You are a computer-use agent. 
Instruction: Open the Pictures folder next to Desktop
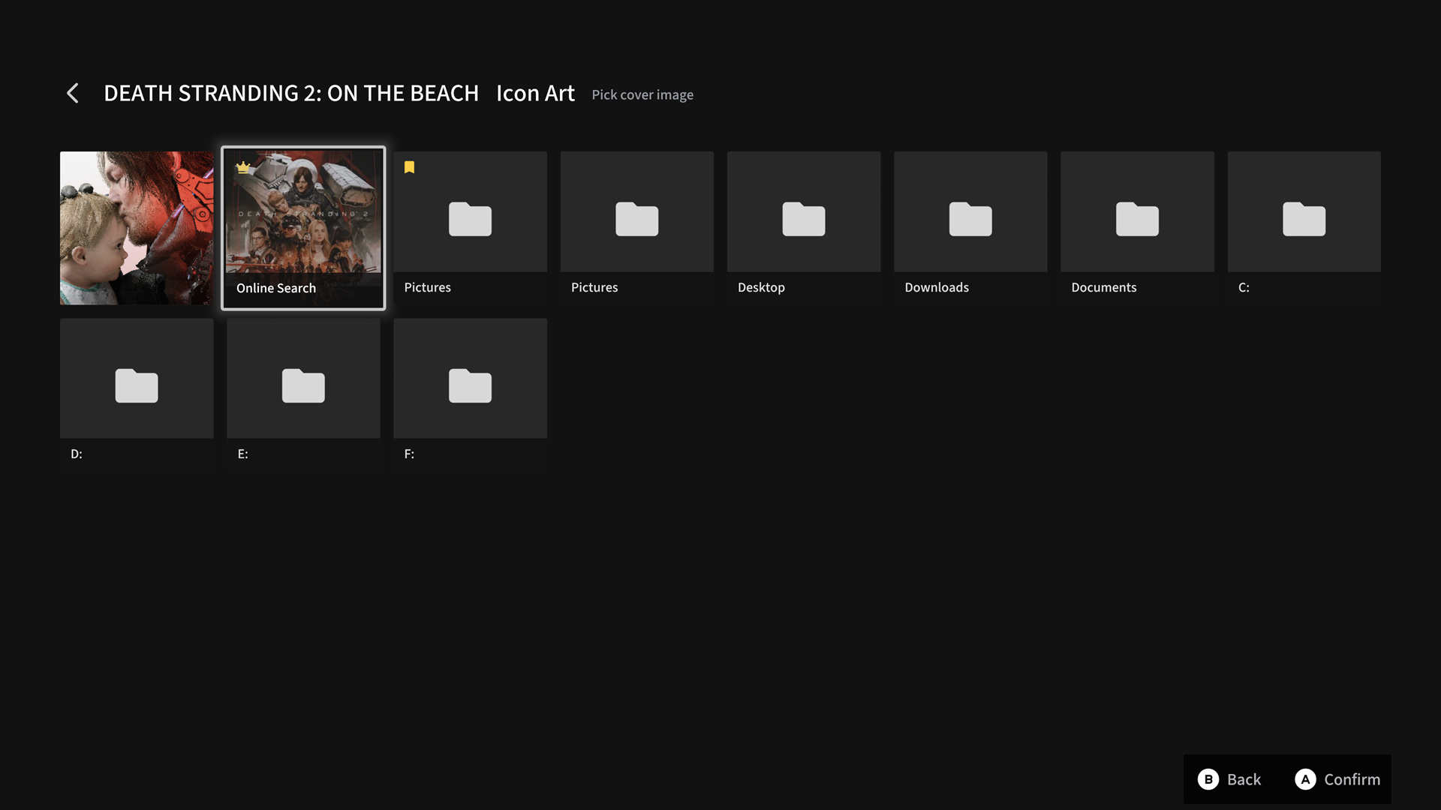pos(636,228)
